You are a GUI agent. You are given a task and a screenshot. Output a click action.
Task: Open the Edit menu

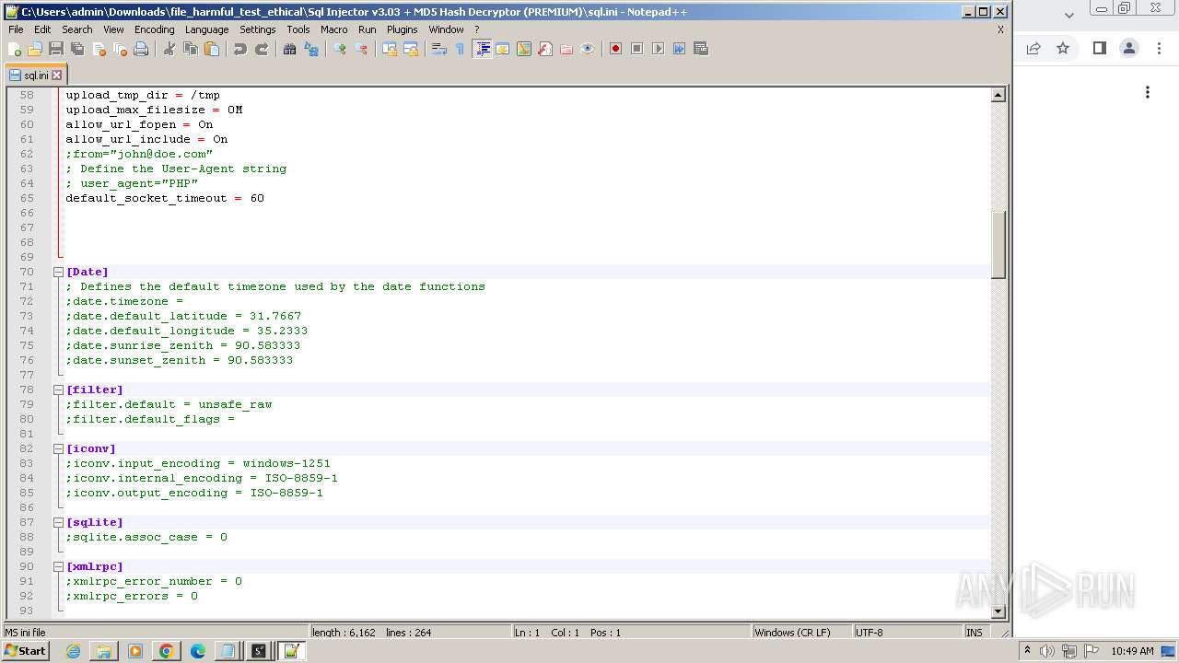point(42,29)
